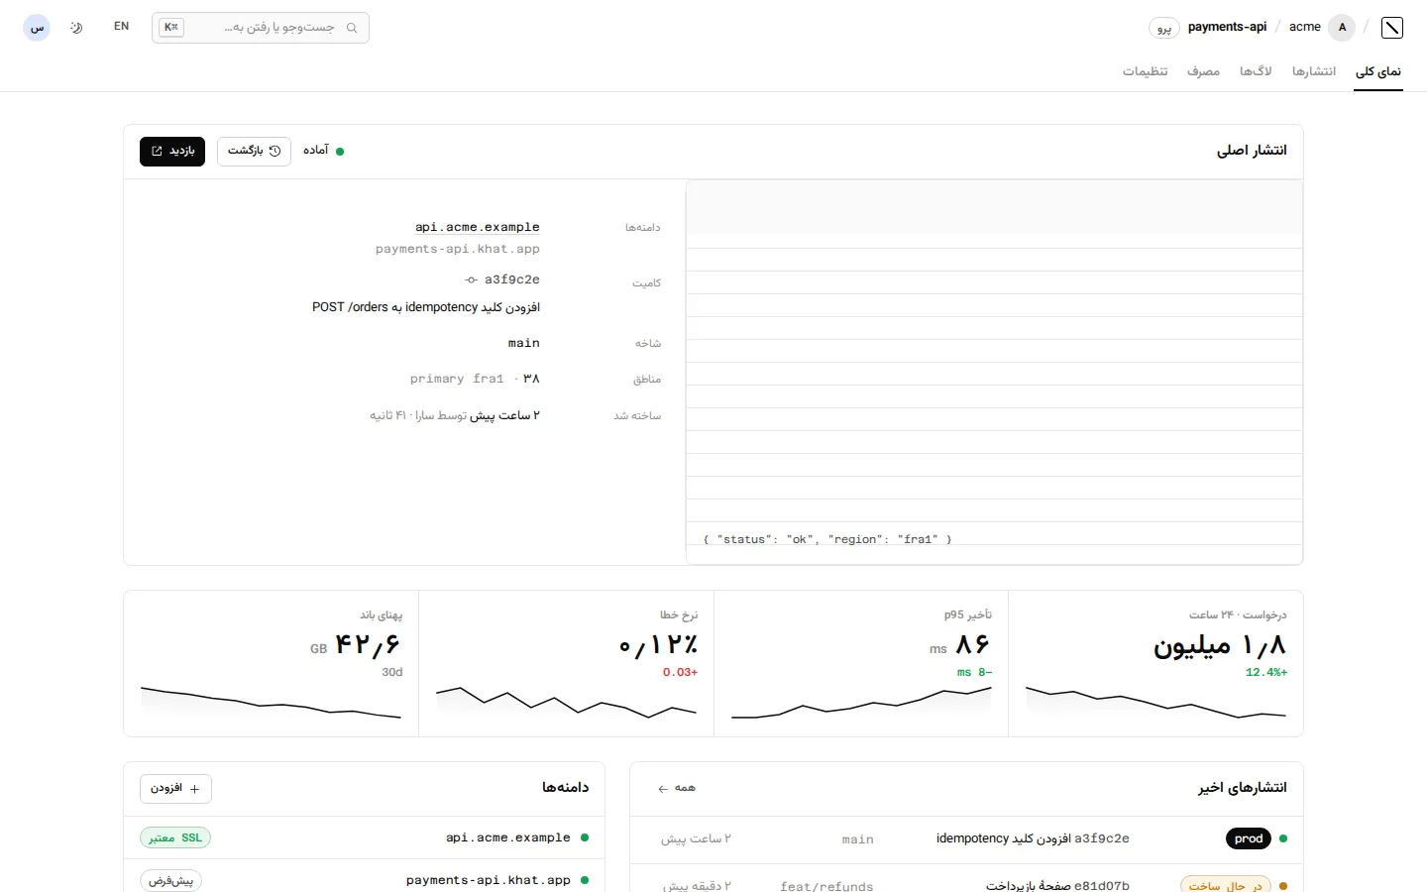Switch to the 'نمای کلی' tab
The image size is (1427, 892).
(1378, 71)
